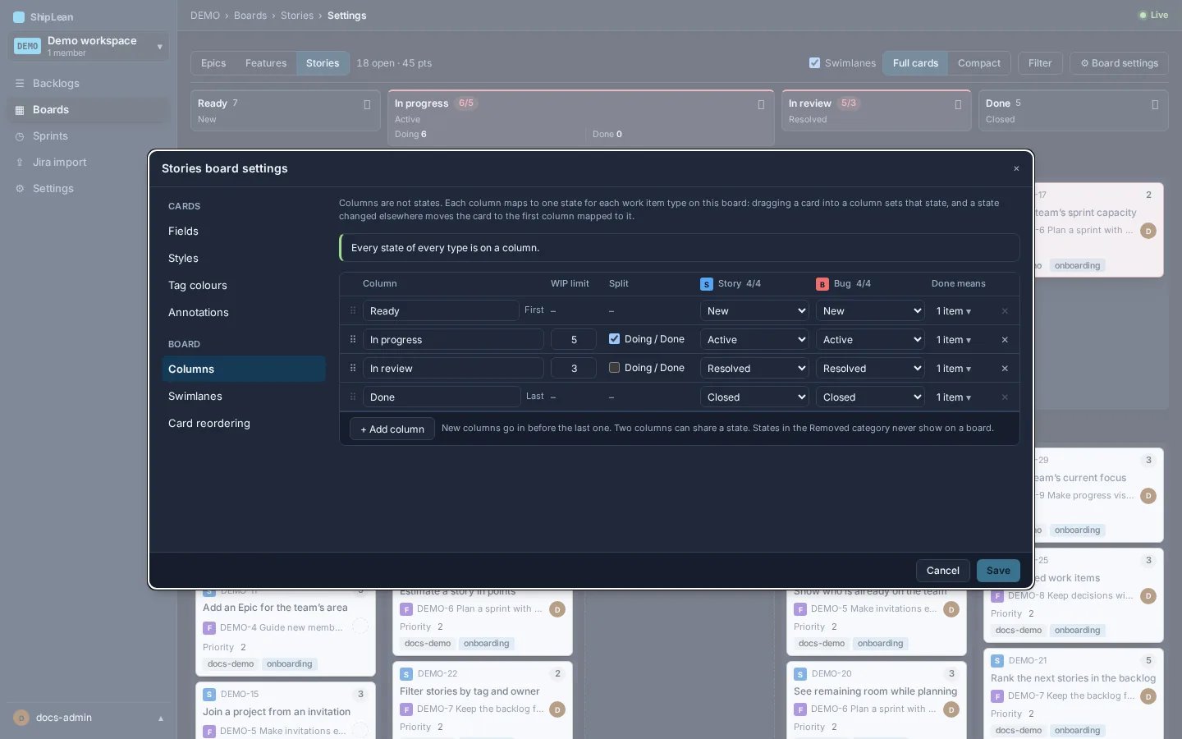Click the Add column button

[392, 429]
